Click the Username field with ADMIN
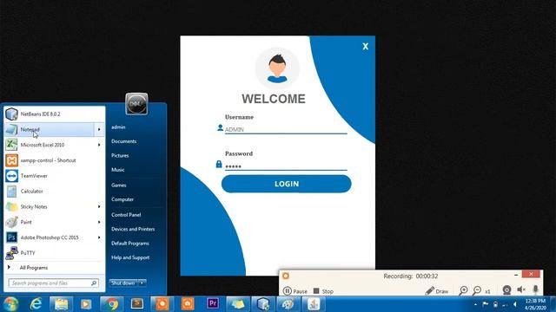 [286, 129]
